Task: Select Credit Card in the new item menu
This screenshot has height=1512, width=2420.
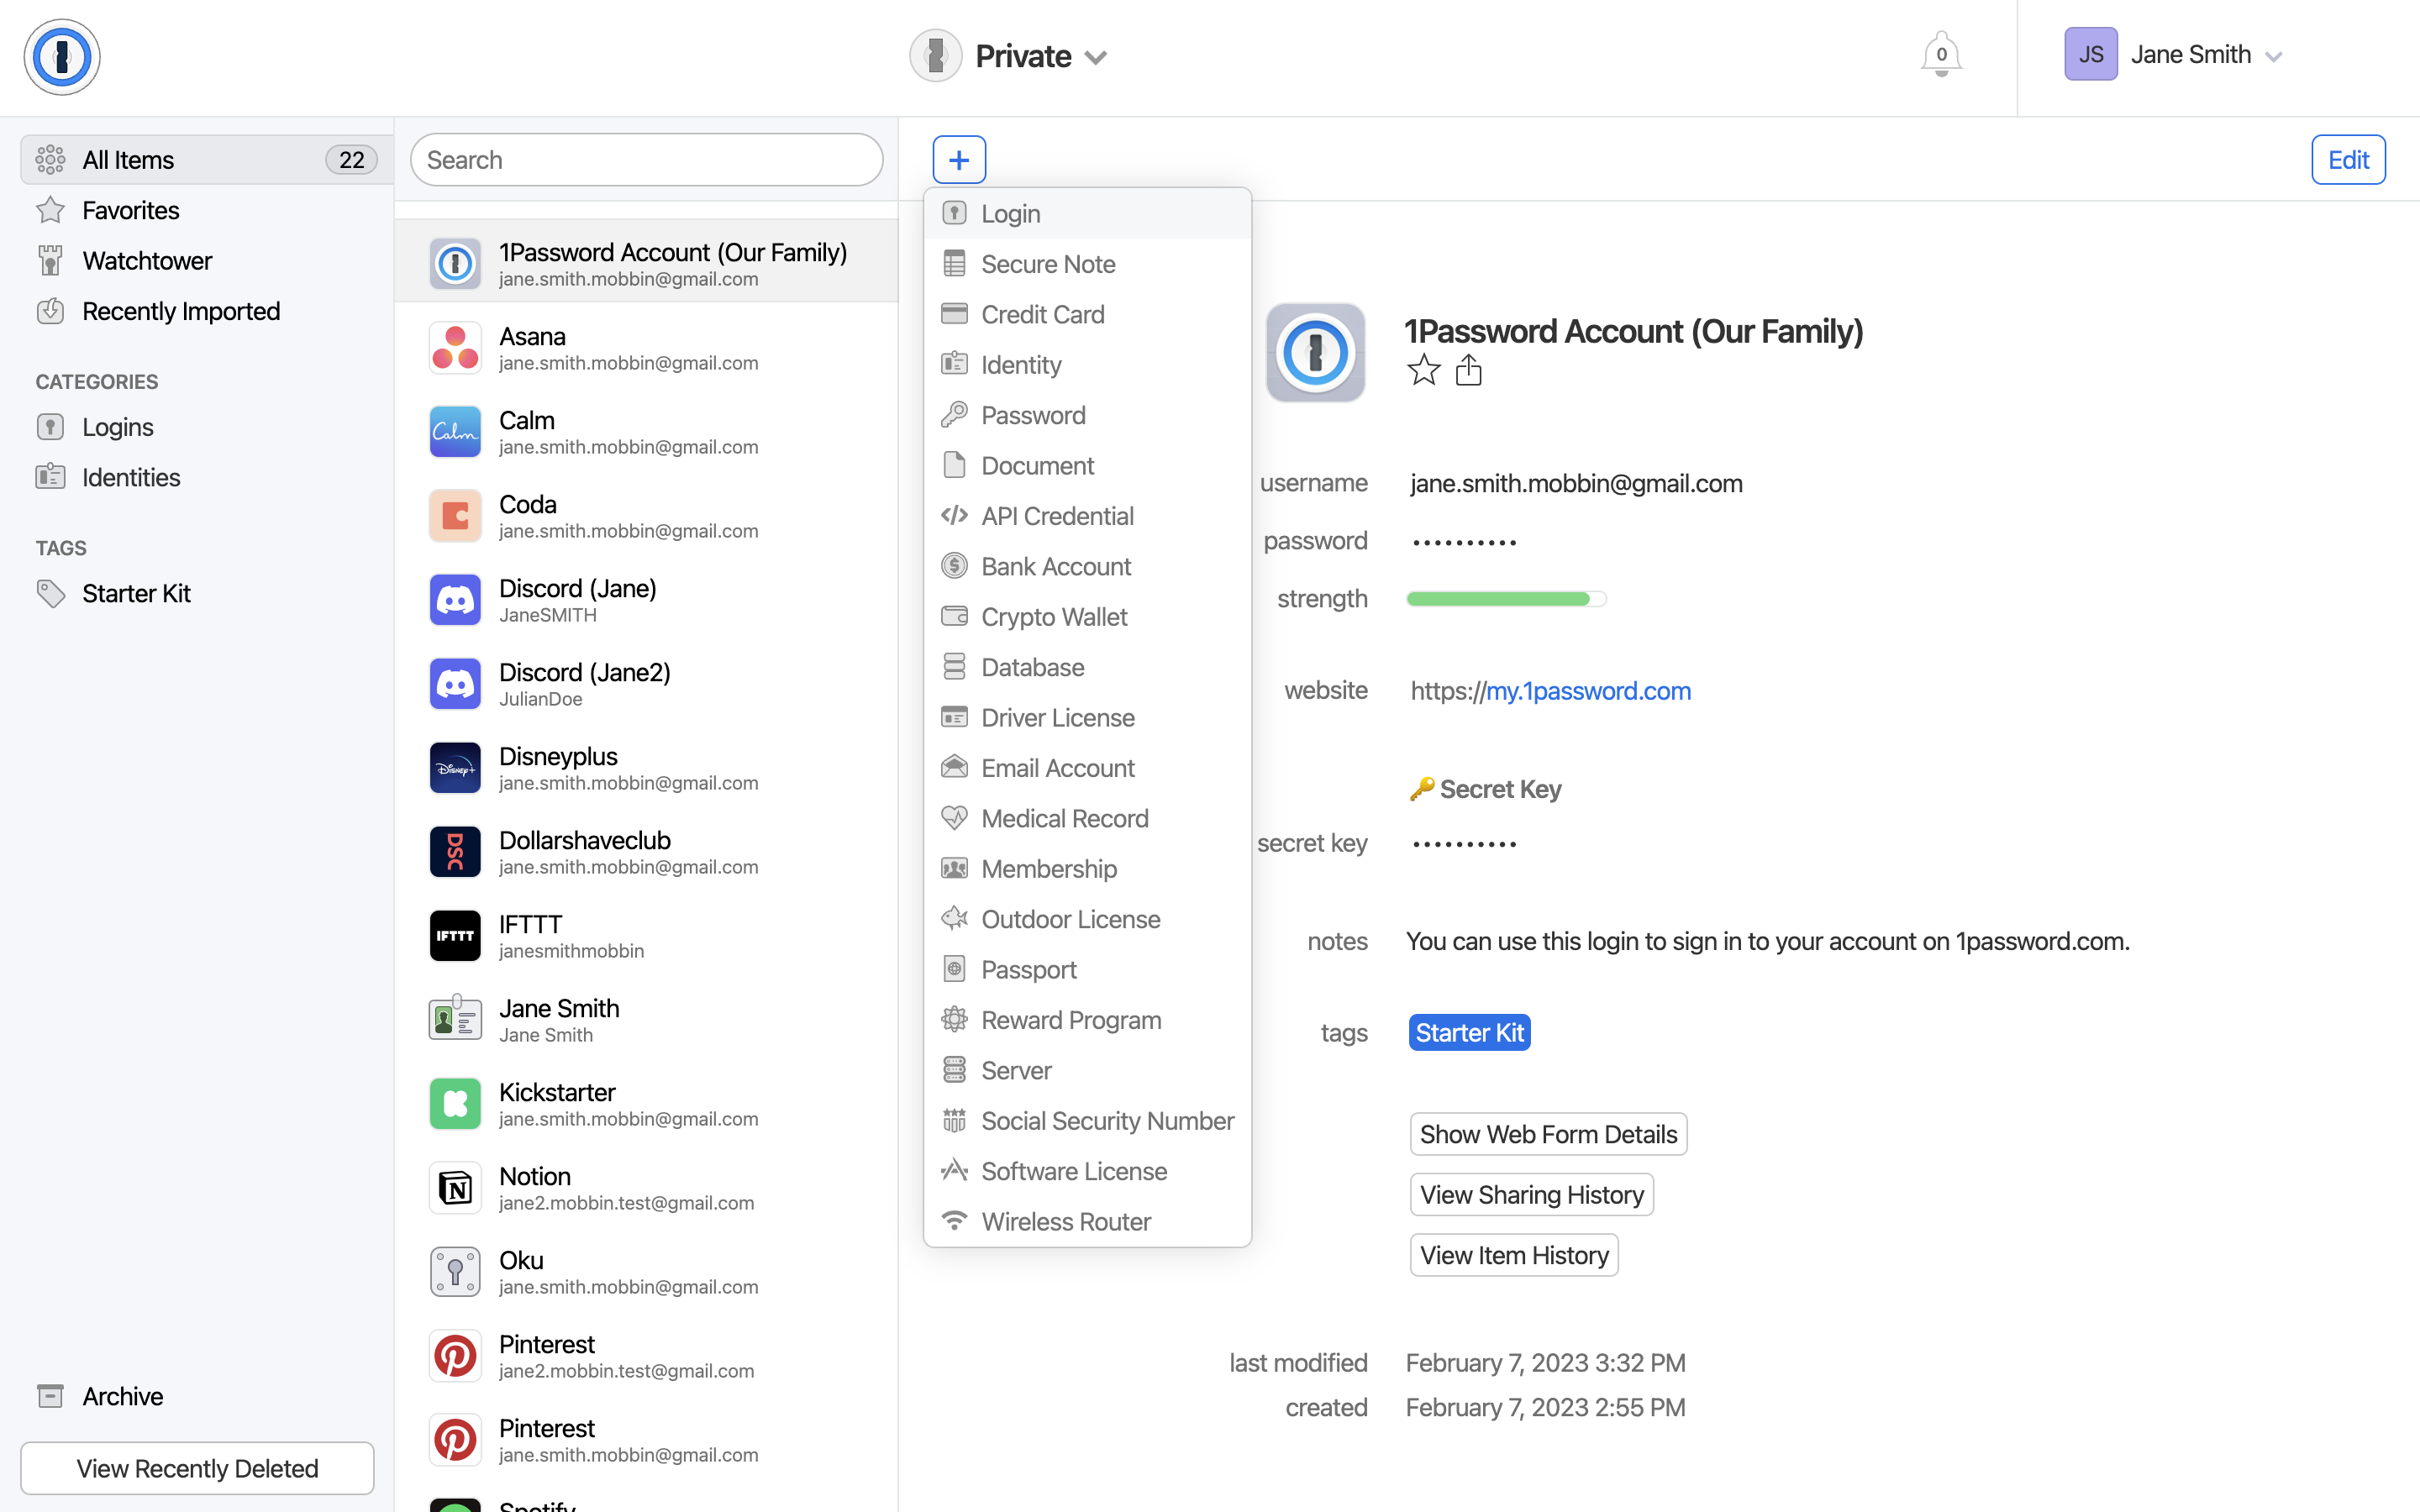Action: pos(1087,314)
